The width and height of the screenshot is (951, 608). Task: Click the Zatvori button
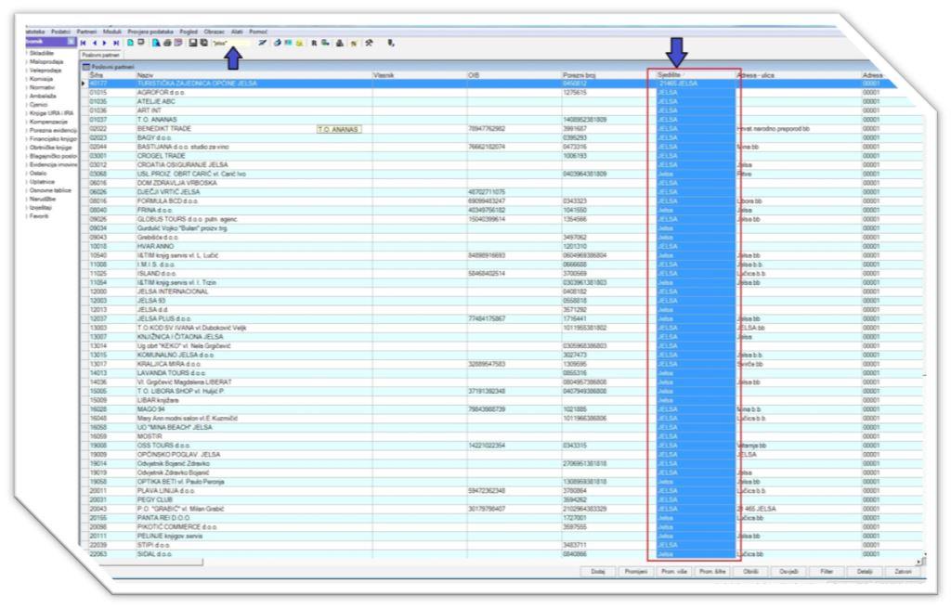pyautogui.click(x=901, y=572)
